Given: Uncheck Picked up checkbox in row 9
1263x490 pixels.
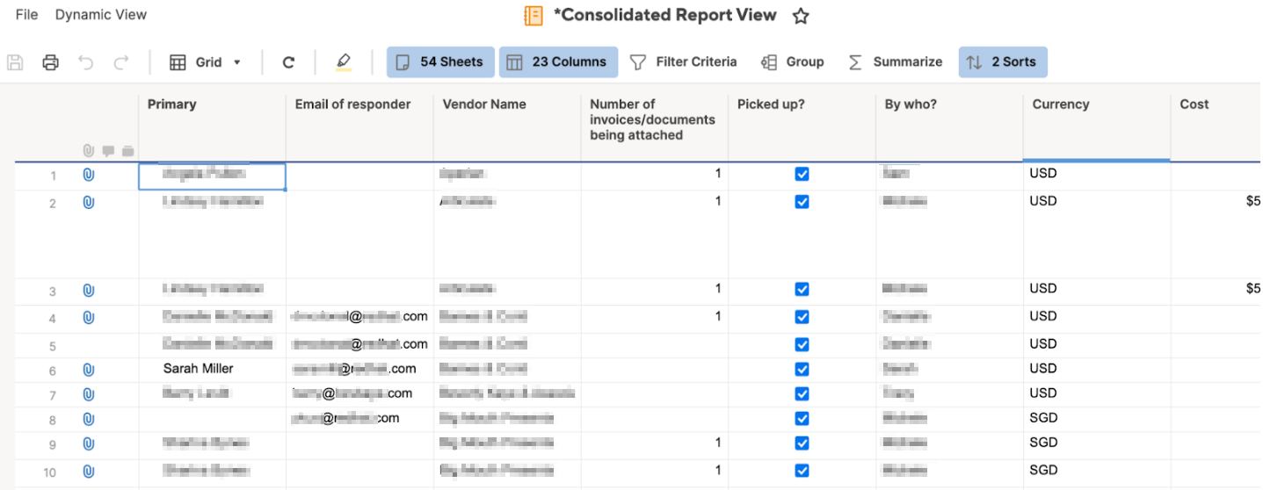Looking at the screenshot, I should pos(802,443).
